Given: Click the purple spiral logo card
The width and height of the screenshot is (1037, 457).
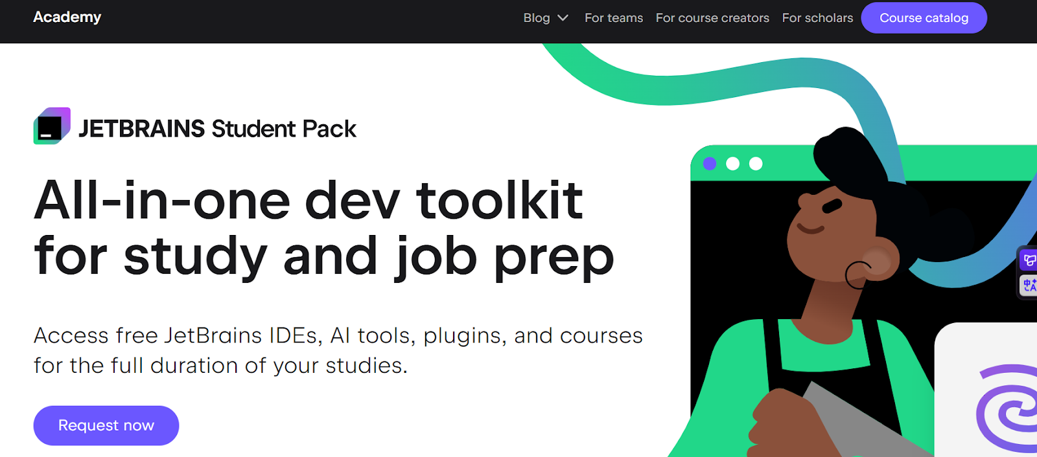Looking at the screenshot, I should 986,390.
